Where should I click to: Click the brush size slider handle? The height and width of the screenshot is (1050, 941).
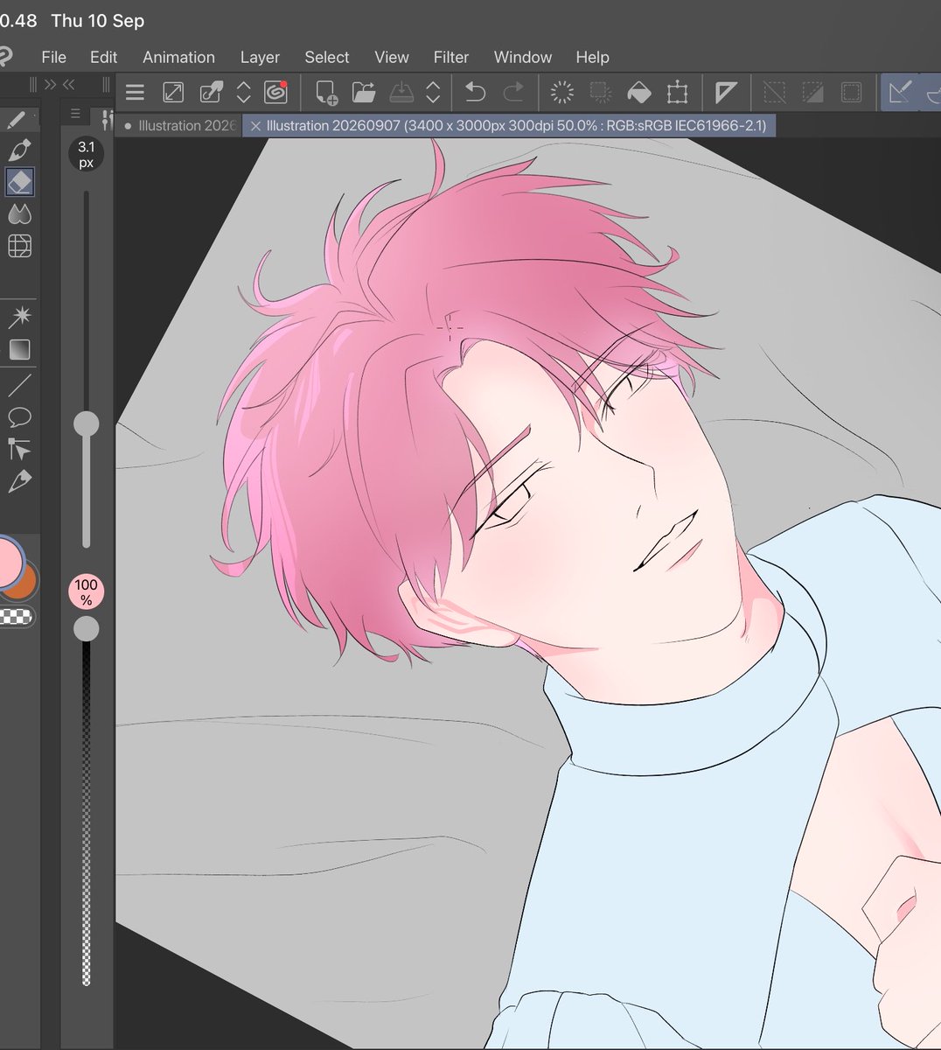(86, 424)
